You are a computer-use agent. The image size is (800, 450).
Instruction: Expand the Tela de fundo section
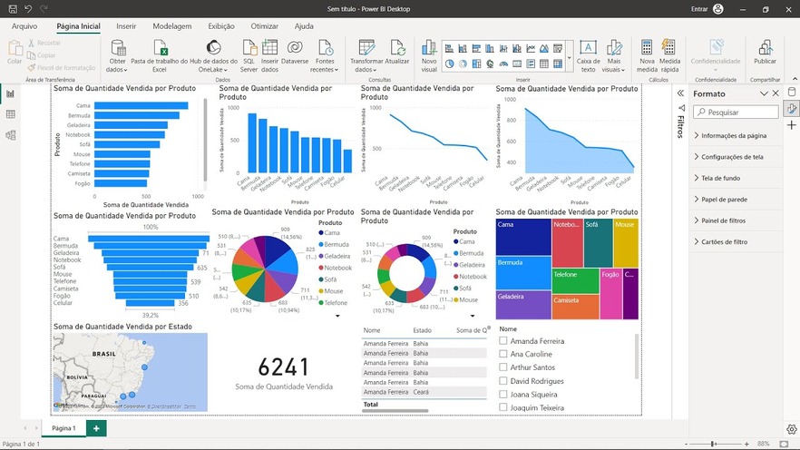coord(734,178)
